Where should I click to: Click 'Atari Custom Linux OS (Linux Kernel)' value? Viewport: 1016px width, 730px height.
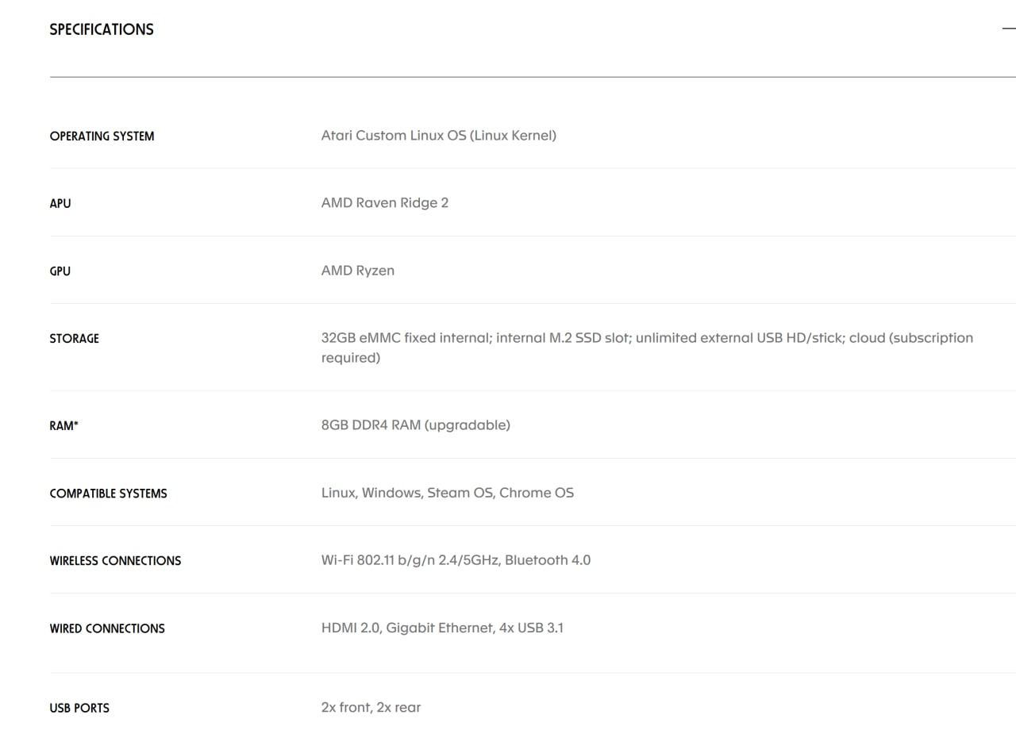click(x=439, y=136)
